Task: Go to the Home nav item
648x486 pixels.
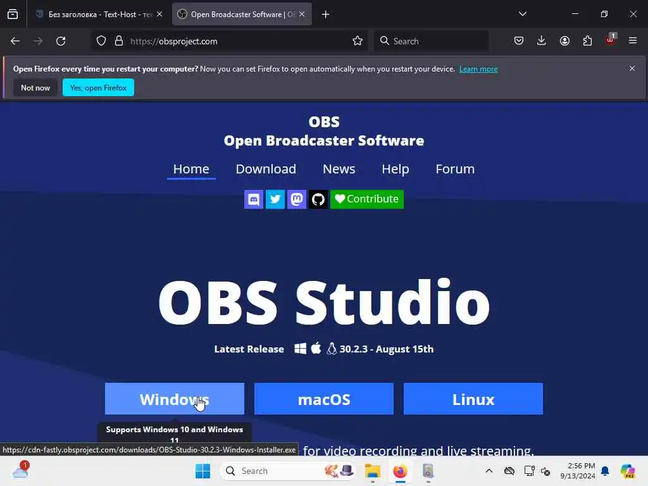Action: [x=191, y=169]
